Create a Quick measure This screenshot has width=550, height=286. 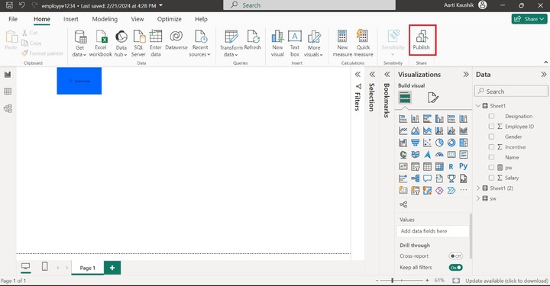[x=363, y=43]
